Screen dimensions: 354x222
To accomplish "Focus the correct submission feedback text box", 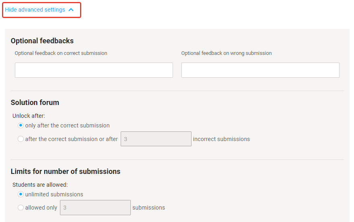I will pos(94,70).
